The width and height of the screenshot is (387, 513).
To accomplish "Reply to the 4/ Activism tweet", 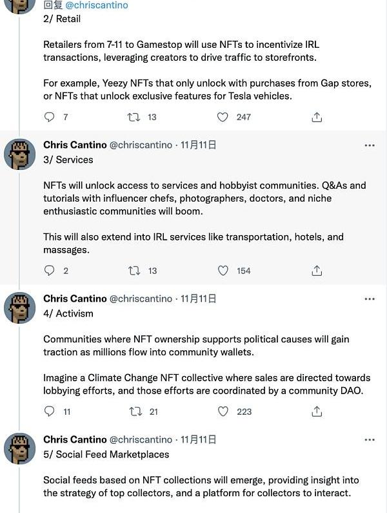I will tap(49, 412).
